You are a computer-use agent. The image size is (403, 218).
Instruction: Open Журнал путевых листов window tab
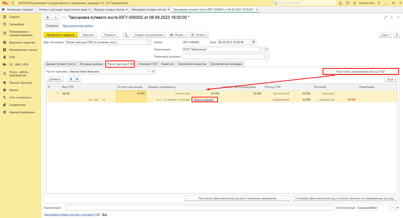click(109, 10)
